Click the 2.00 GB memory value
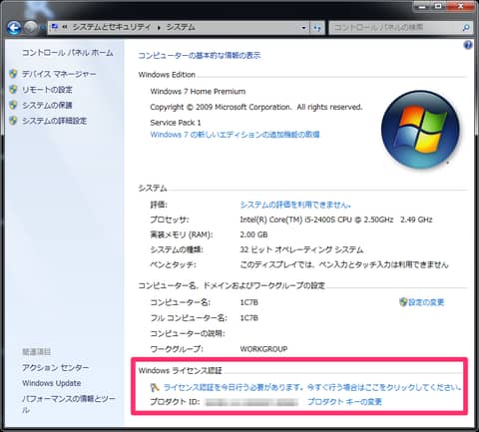This screenshot has width=479, height=432. [253, 234]
